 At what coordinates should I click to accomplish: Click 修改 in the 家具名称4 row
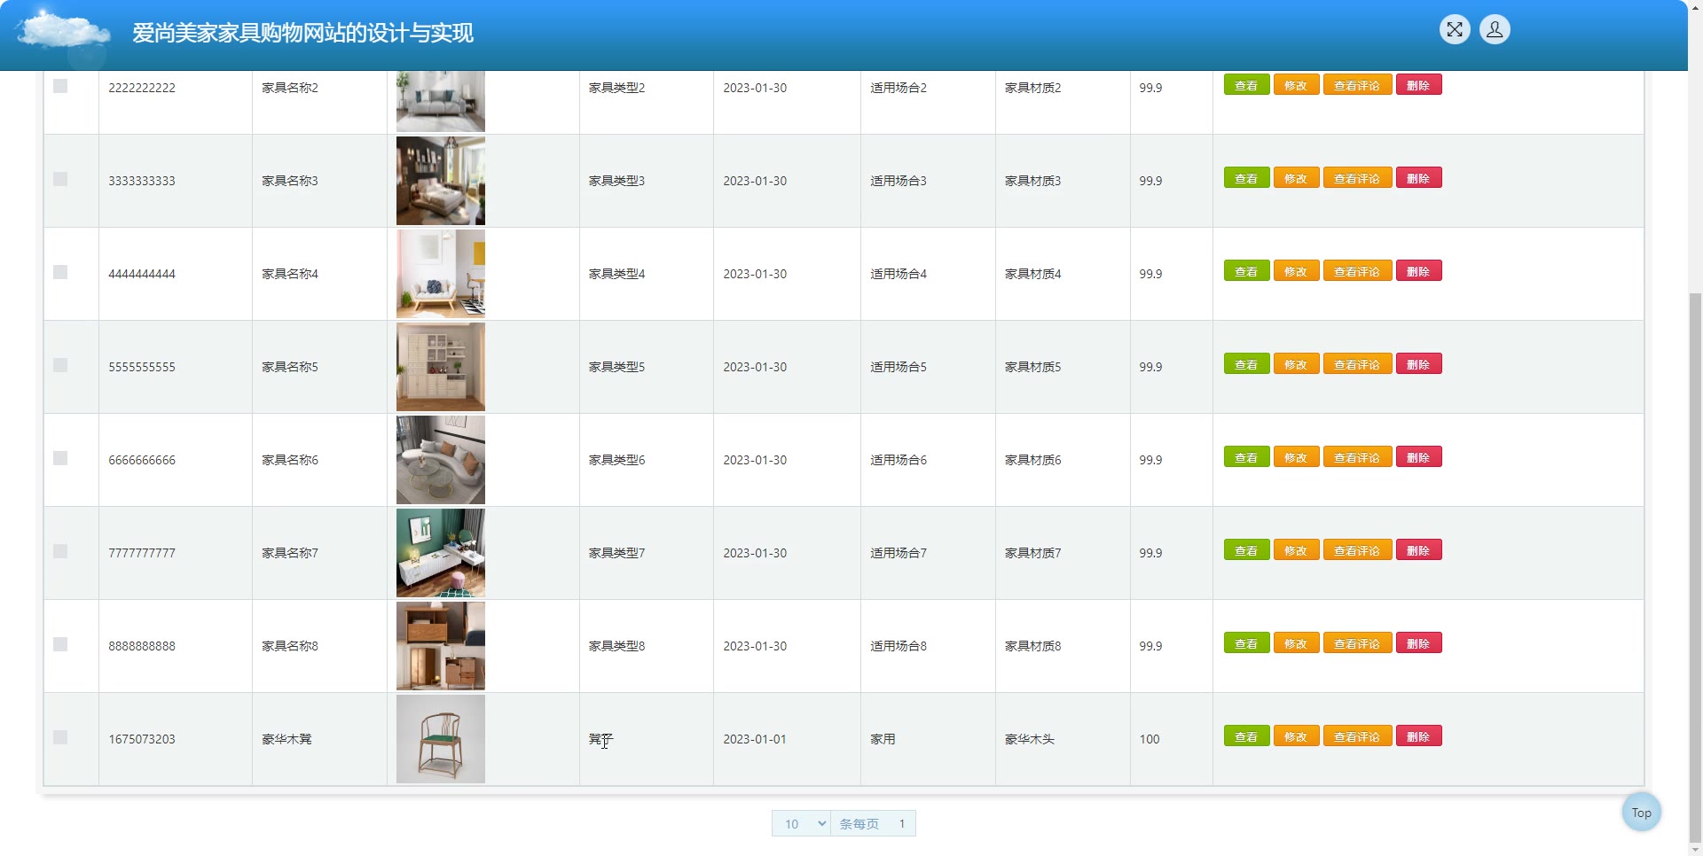[x=1296, y=271]
